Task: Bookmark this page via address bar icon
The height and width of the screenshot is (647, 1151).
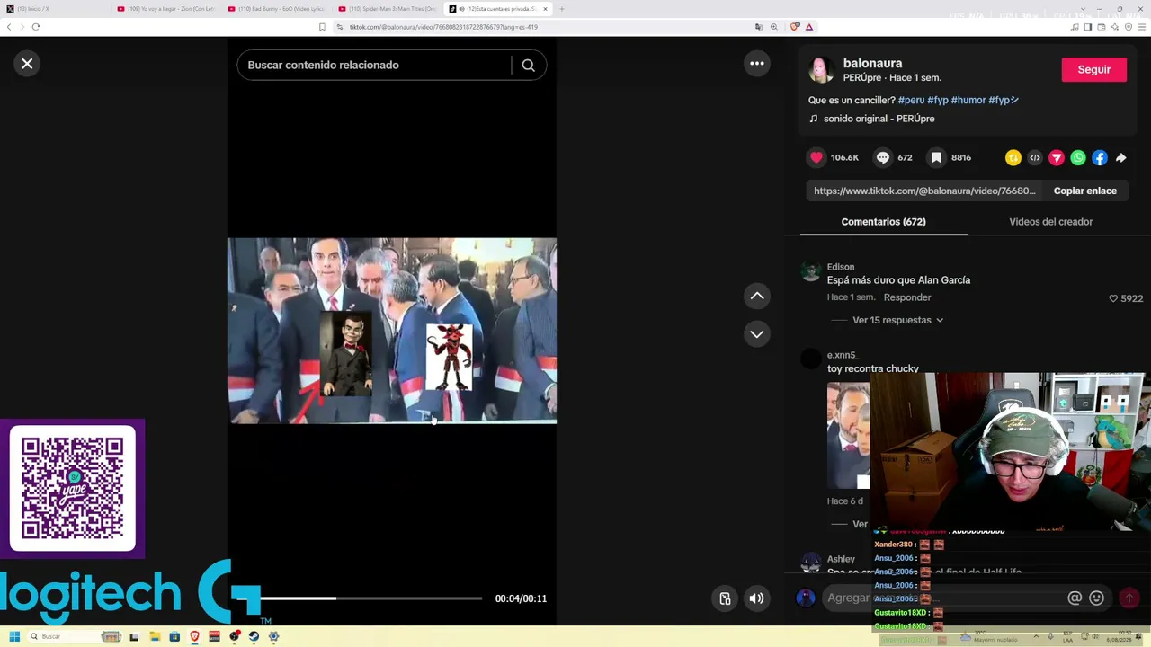Action: click(322, 27)
